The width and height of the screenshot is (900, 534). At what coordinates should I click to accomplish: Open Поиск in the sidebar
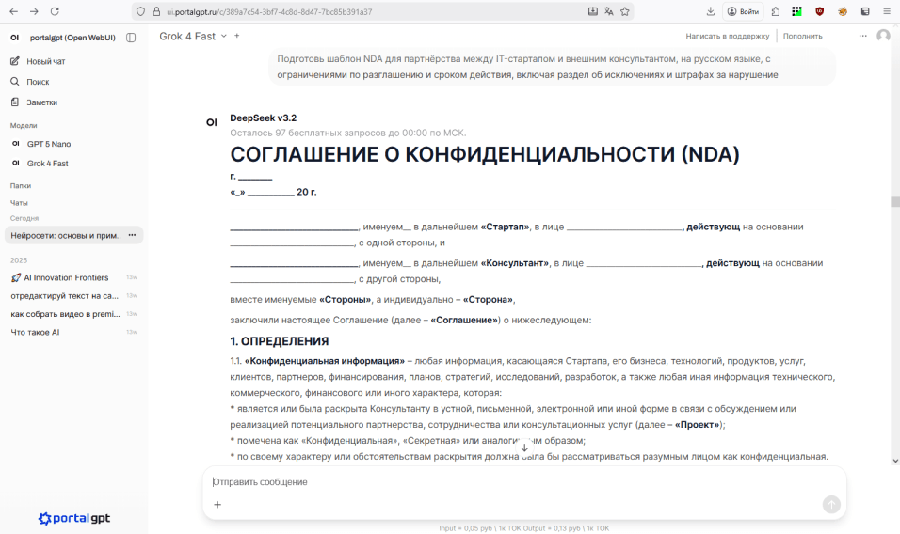click(x=38, y=82)
